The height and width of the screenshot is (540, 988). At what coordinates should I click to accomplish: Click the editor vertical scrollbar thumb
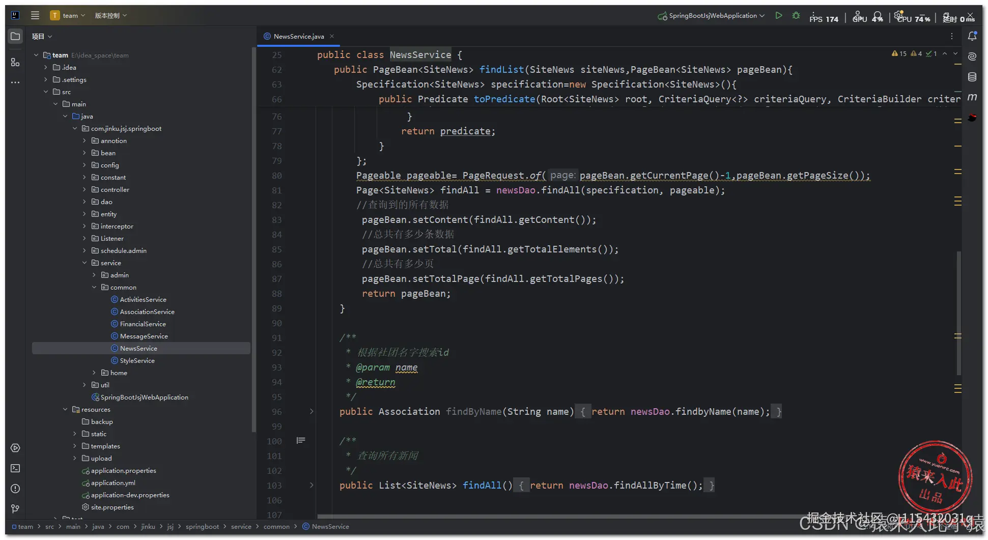(959, 312)
